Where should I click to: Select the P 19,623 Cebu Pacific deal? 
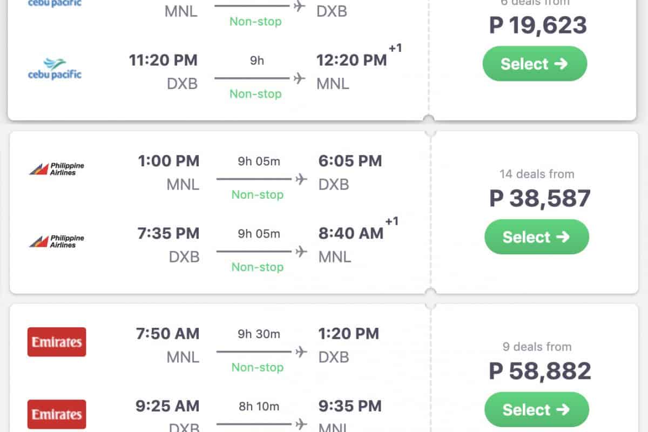[x=535, y=64]
